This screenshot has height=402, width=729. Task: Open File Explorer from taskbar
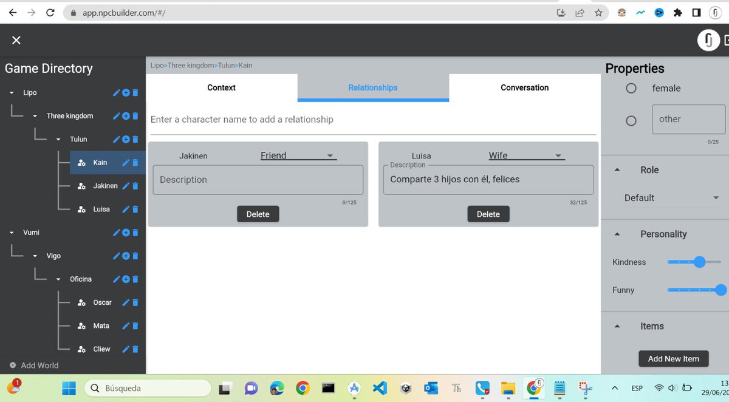pos(507,387)
